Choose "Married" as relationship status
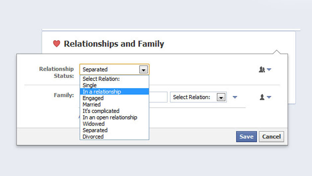 [x=92, y=105]
